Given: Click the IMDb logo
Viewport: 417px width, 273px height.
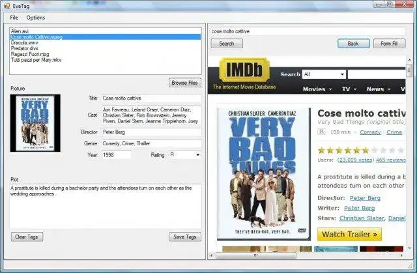Looking at the screenshot, I should tap(244, 70).
